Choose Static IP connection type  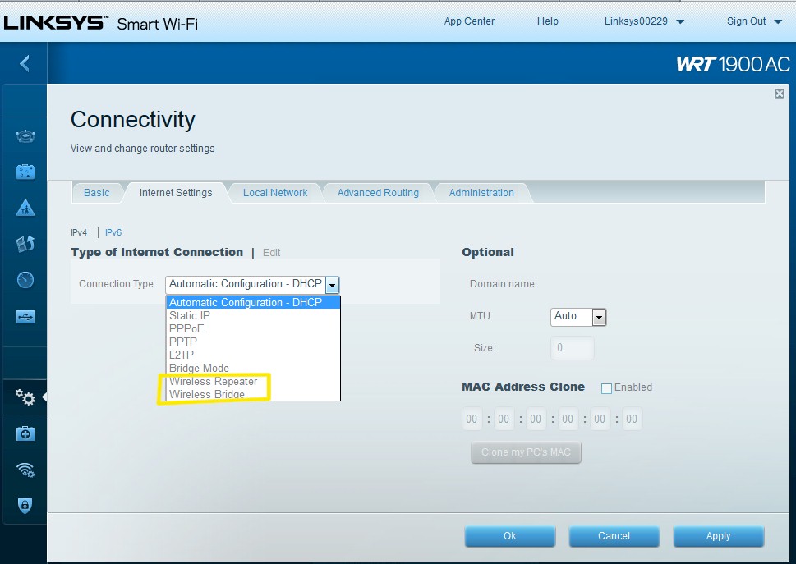pyautogui.click(x=253, y=315)
